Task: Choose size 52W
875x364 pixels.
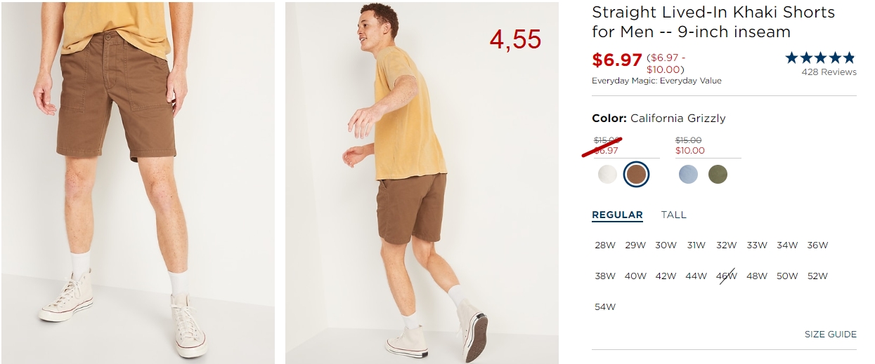Action: [x=817, y=276]
